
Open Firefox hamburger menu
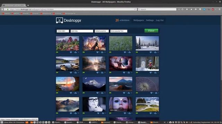pos(220,9)
